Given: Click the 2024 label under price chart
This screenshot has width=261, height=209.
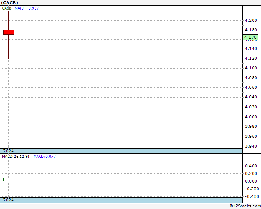Looking at the screenshot, I should [8, 151].
